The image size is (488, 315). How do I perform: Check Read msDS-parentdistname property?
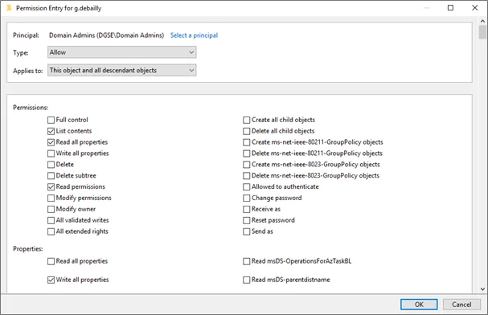(x=247, y=280)
